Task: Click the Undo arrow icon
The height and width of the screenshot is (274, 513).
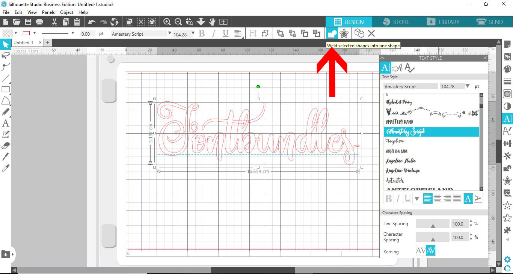Action: 92,22
